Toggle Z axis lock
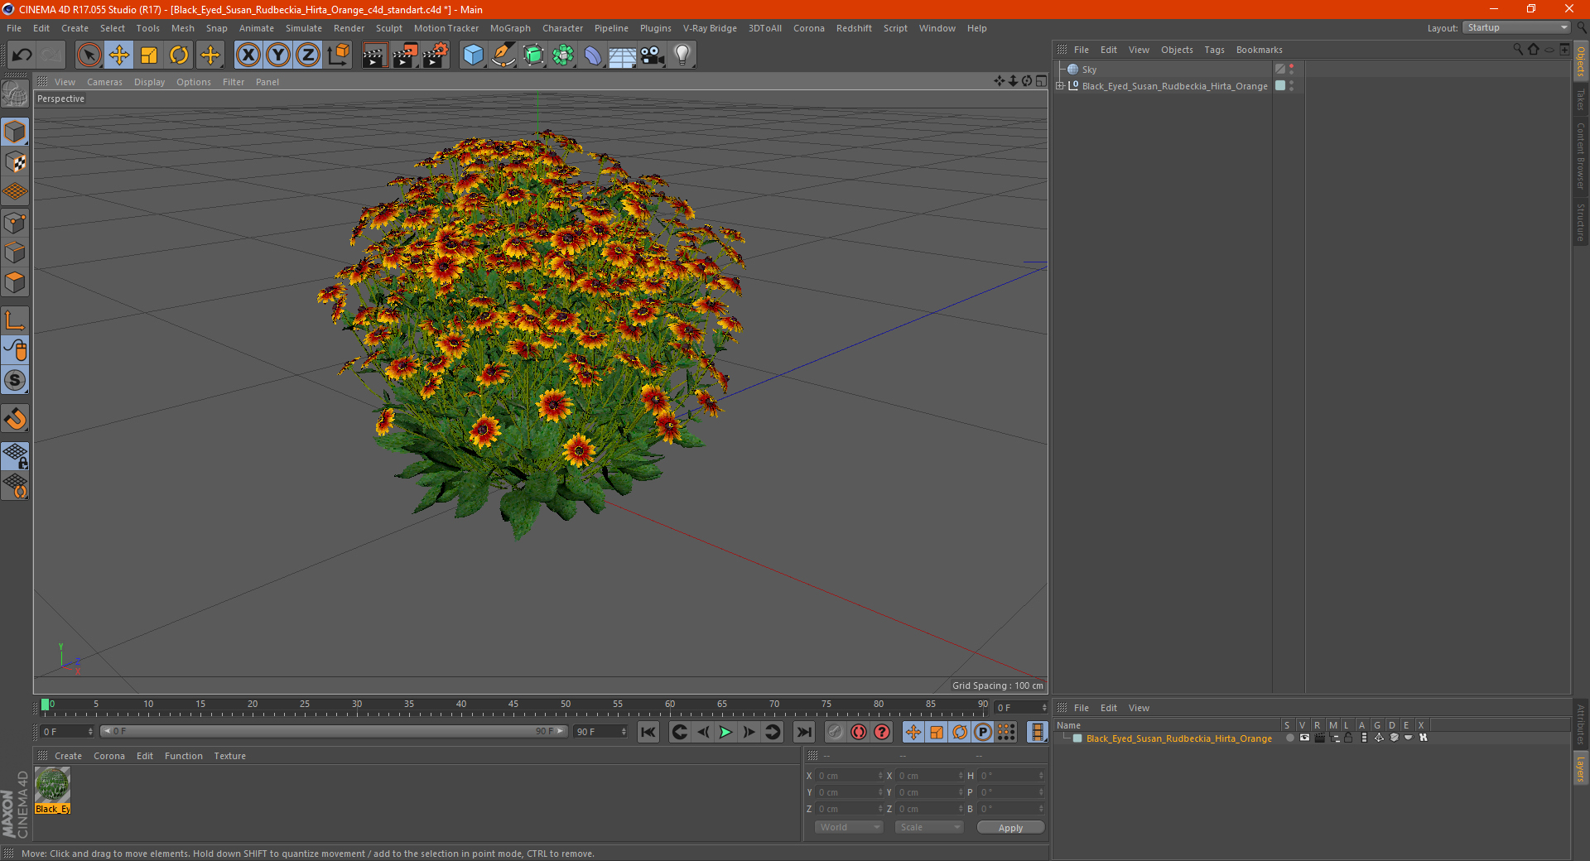This screenshot has width=1590, height=861. pos(308,55)
